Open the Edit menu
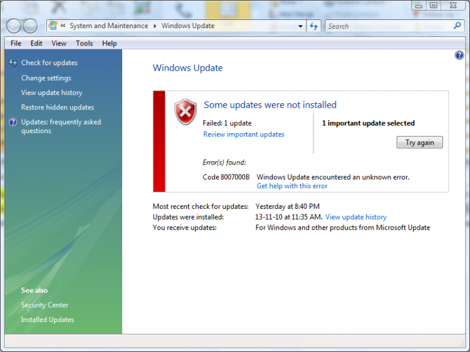This screenshot has height=352, width=470. pyautogui.click(x=36, y=43)
